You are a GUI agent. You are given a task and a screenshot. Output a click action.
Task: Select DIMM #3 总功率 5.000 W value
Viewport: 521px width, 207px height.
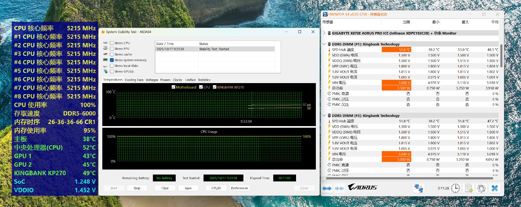396,159
